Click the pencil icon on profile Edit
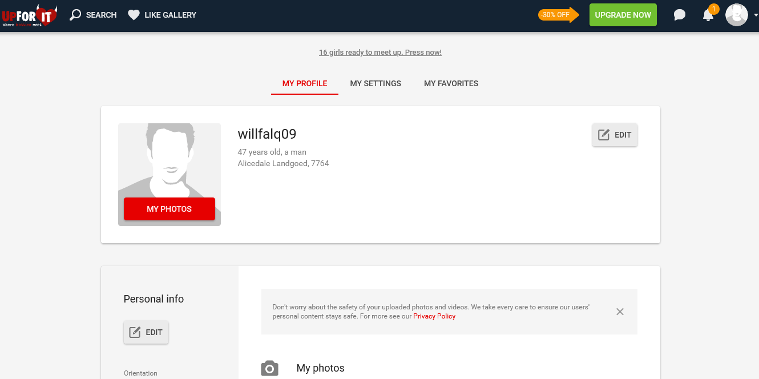The height and width of the screenshot is (379, 759). (x=604, y=135)
